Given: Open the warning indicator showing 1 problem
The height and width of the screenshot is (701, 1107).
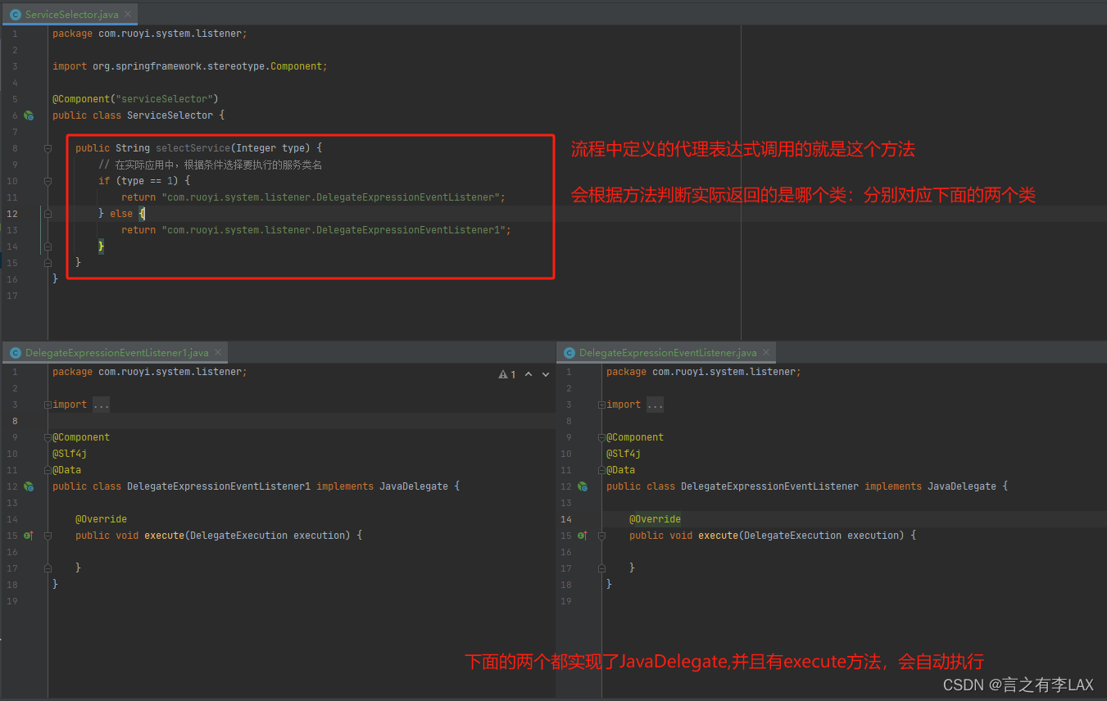Looking at the screenshot, I should tap(507, 374).
